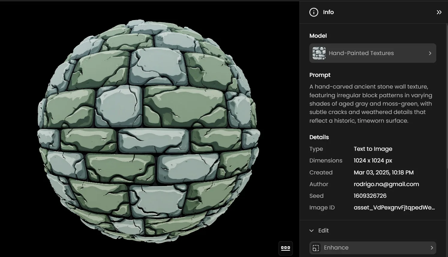Click the author email link

pyautogui.click(x=386, y=184)
